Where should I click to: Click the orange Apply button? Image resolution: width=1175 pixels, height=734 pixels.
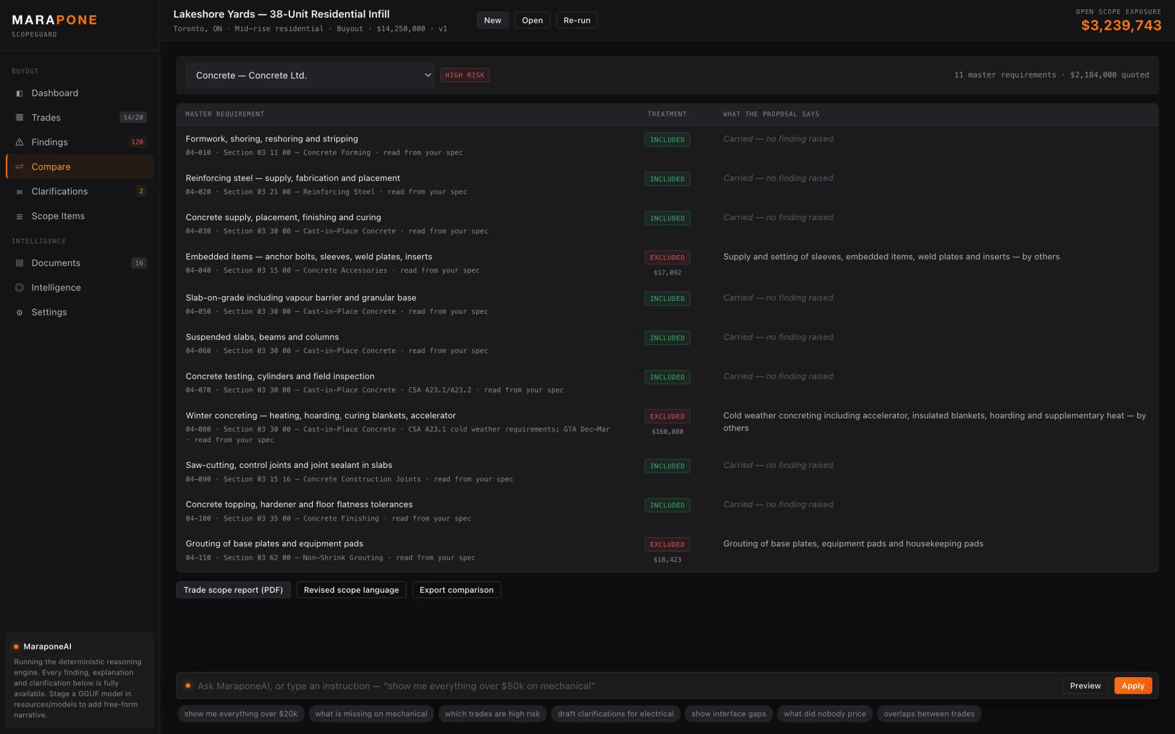[1133, 686]
